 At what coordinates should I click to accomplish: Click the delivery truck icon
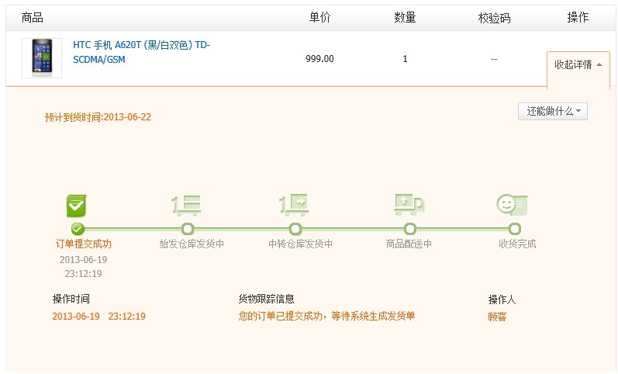pyautogui.click(x=409, y=204)
